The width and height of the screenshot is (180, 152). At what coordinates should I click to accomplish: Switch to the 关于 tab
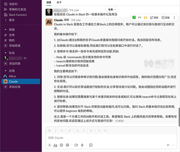click(59, 2)
